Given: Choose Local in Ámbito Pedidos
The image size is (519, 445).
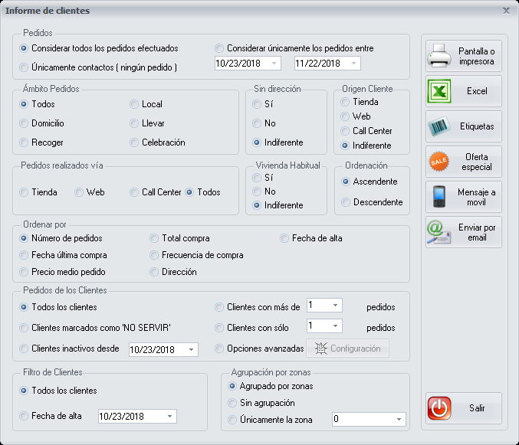Looking at the screenshot, I should pos(134,104).
